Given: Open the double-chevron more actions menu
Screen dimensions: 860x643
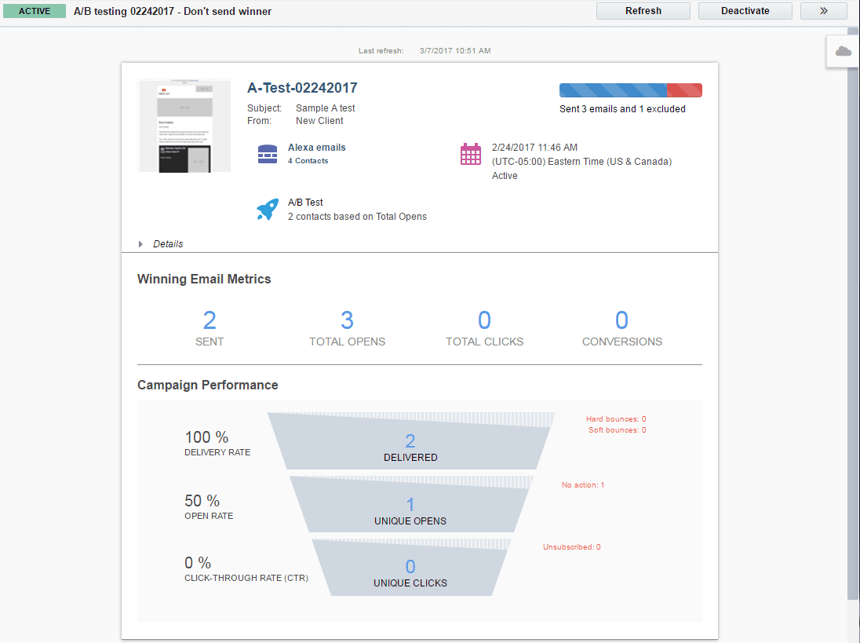Looking at the screenshot, I should point(824,11).
